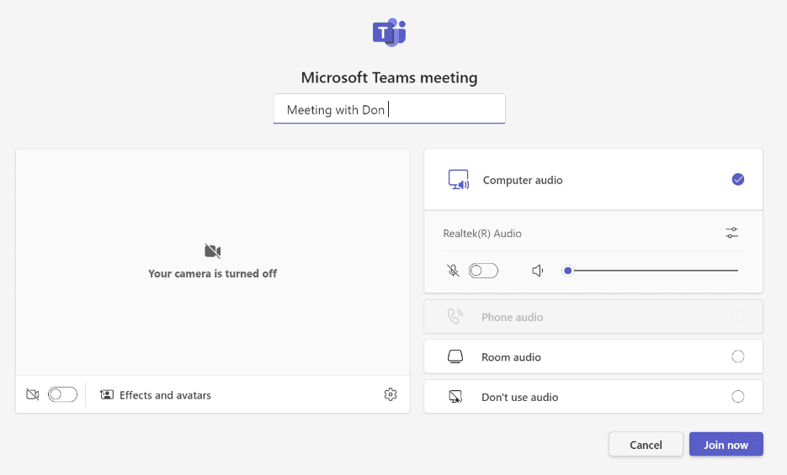Open audio device settings sliders icon
787x475 pixels.
[731, 233]
